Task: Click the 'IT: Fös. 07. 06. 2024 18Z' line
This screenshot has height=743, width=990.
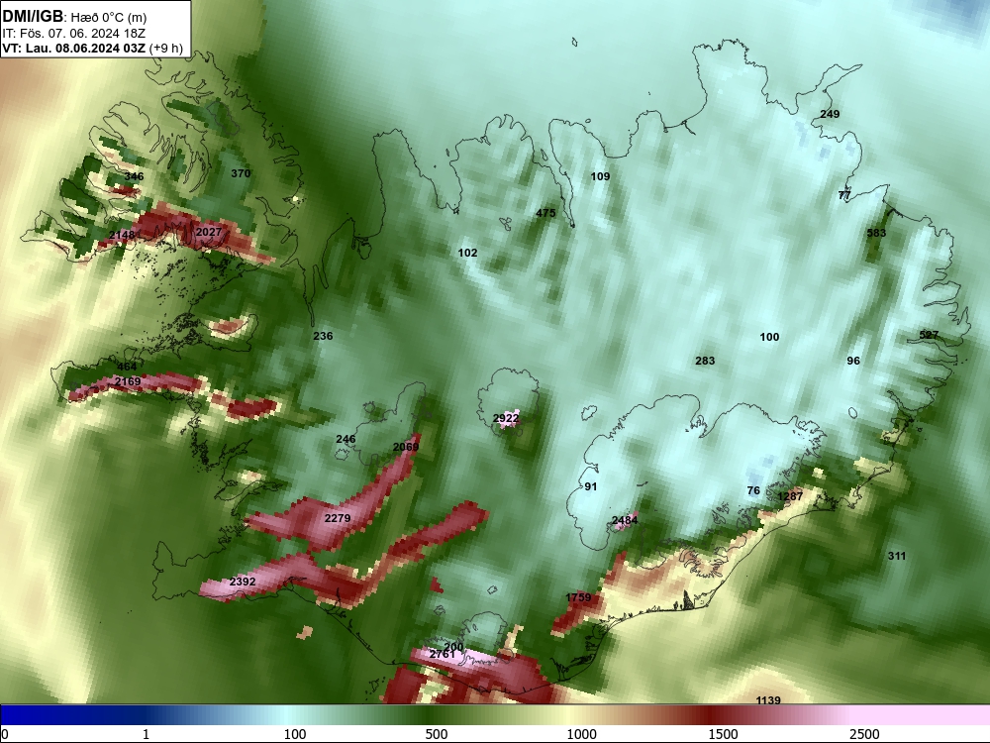Action: point(73,34)
